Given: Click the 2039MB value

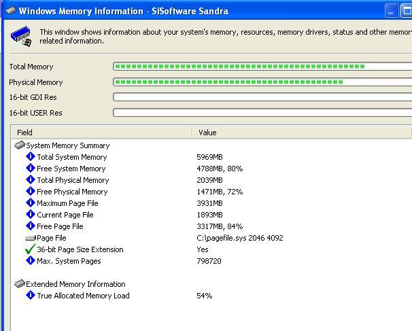Looking at the screenshot, I should [x=209, y=180].
